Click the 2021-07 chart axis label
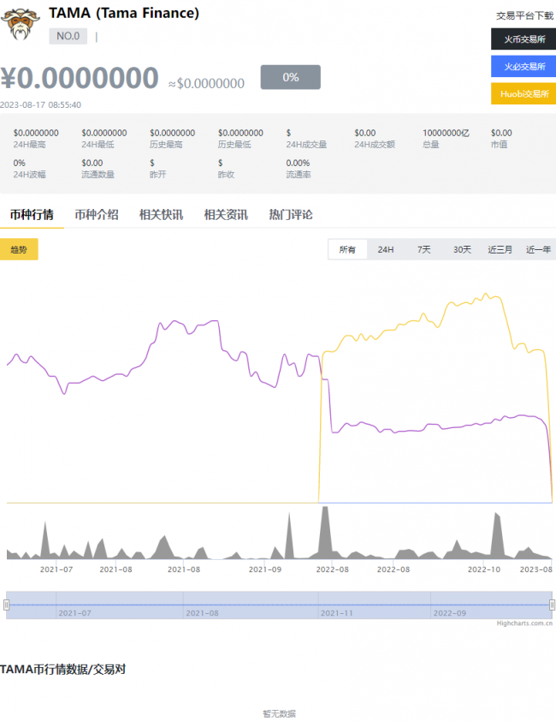The image size is (556, 721). click(56, 569)
